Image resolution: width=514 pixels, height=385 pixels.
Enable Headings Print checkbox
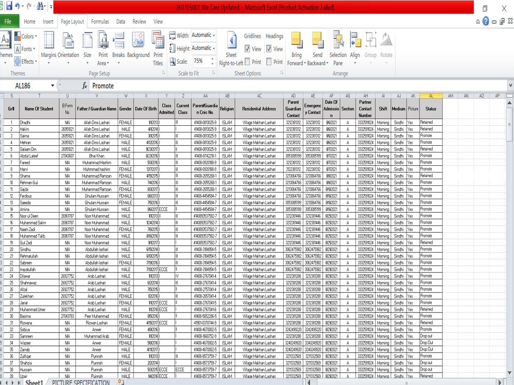[x=268, y=62]
